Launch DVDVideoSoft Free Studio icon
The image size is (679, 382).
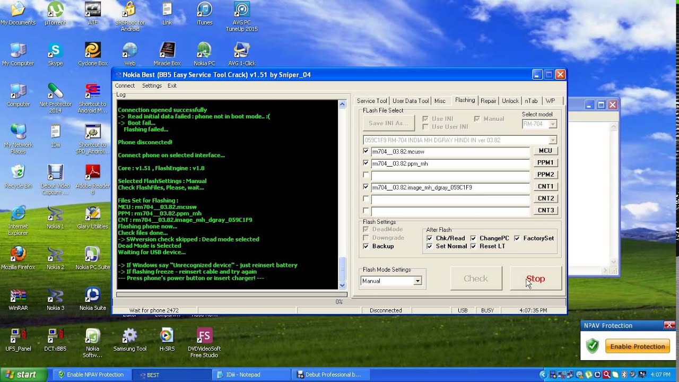pos(204,342)
